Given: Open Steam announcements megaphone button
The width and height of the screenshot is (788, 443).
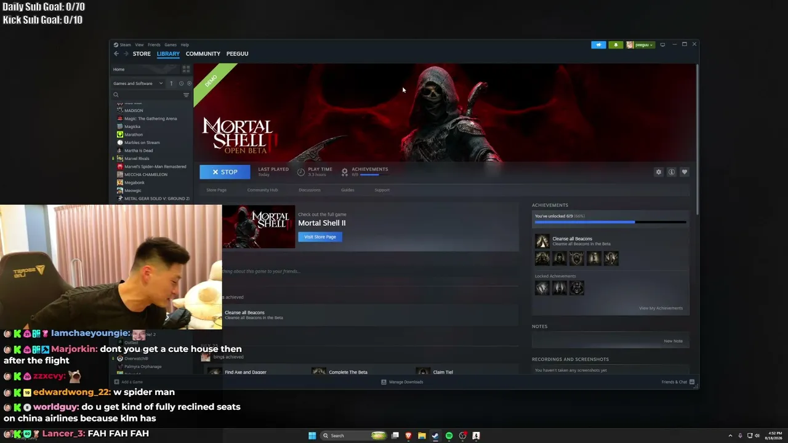Looking at the screenshot, I should (x=598, y=45).
